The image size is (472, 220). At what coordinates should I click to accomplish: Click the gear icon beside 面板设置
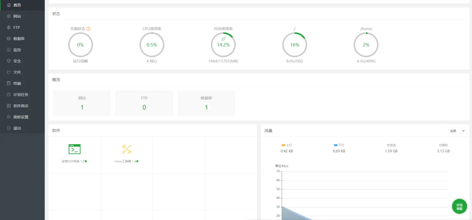9,117
